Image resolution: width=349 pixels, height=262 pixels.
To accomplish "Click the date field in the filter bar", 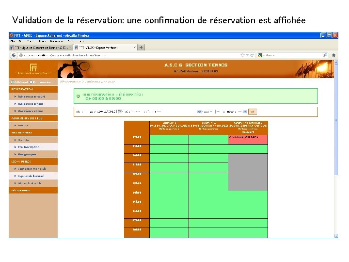I will coord(106,112).
